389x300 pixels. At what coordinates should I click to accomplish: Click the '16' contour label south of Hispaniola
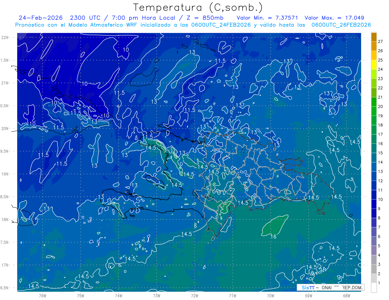(x=273, y=237)
